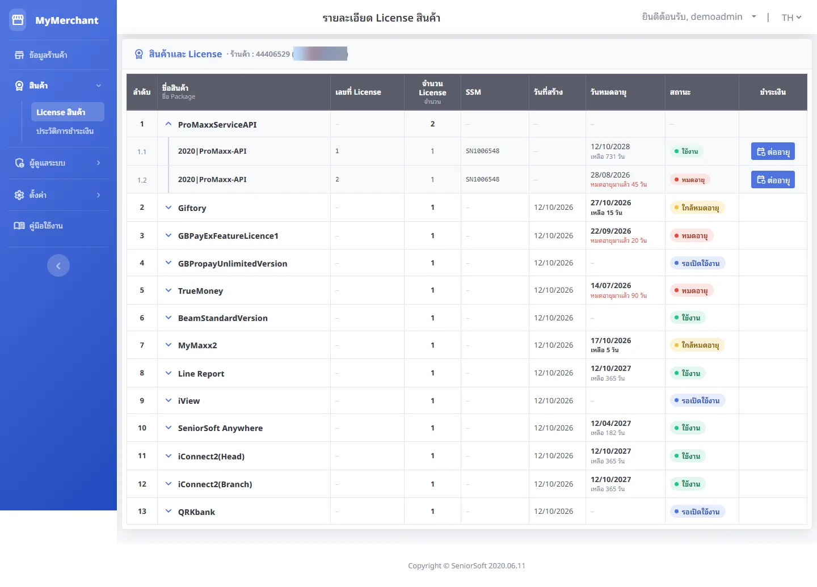The height and width of the screenshot is (587, 817).
Task: Renew the expired 2020|ProMaxx-API license
Action: point(773,180)
